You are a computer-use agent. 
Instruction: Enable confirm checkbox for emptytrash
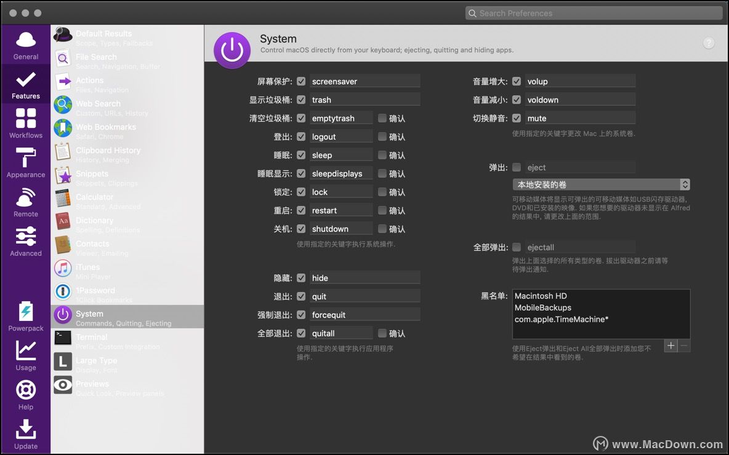pos(382,118)
